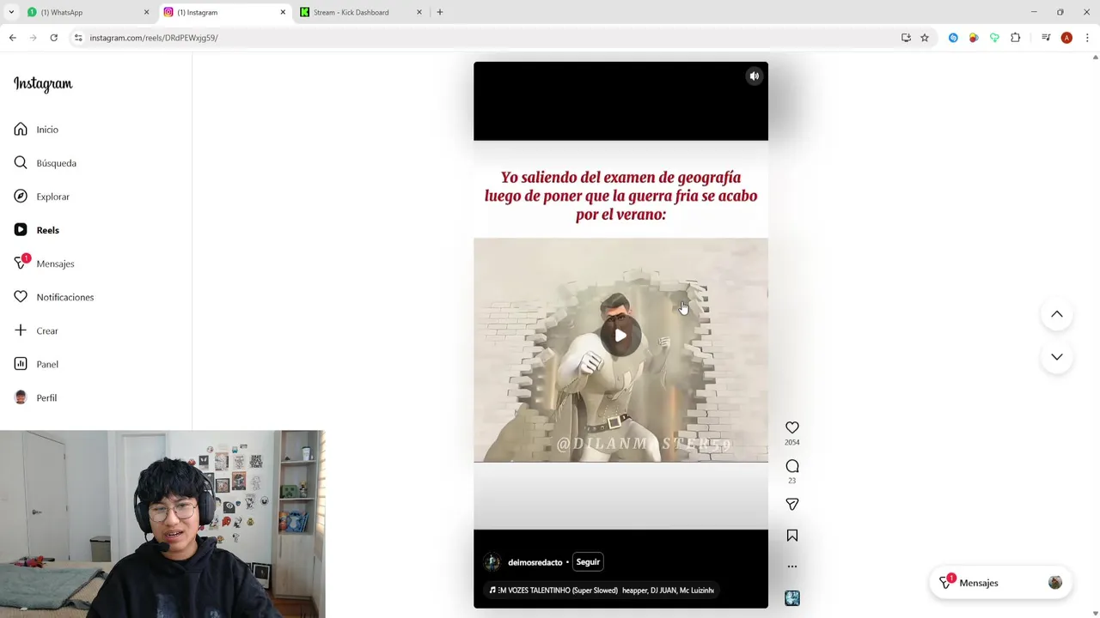Open the floating Mensajes button

(x=1000, y=583)
